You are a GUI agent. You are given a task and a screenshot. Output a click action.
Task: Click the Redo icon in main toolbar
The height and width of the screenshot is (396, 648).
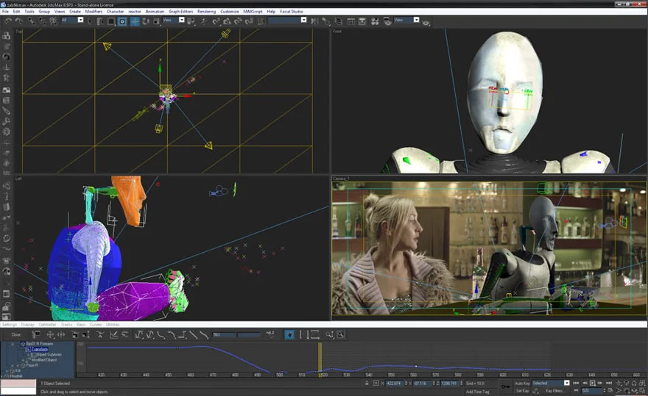point(19,21)
